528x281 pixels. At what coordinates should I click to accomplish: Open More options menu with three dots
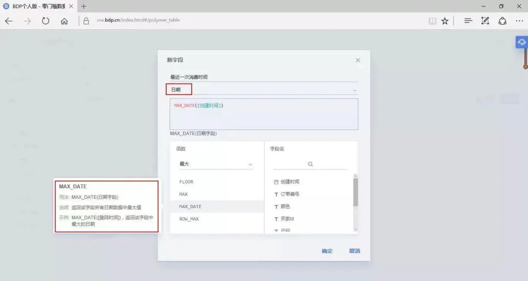point(519,20)
